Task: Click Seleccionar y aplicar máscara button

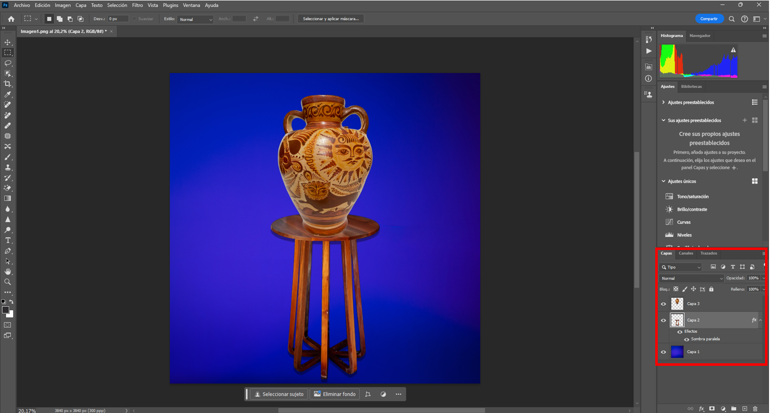Action: pyautogui.click(x=331, y=19)
